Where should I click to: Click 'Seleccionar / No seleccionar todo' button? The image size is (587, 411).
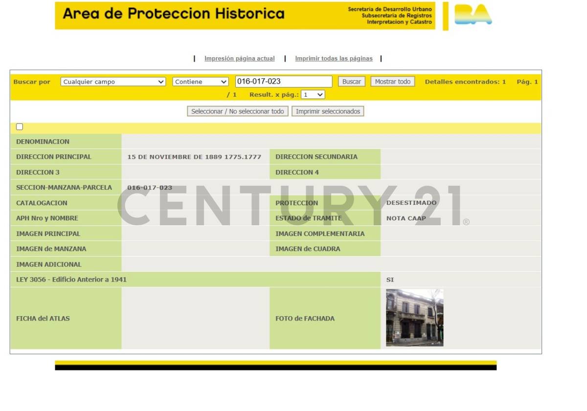(237, 111)
